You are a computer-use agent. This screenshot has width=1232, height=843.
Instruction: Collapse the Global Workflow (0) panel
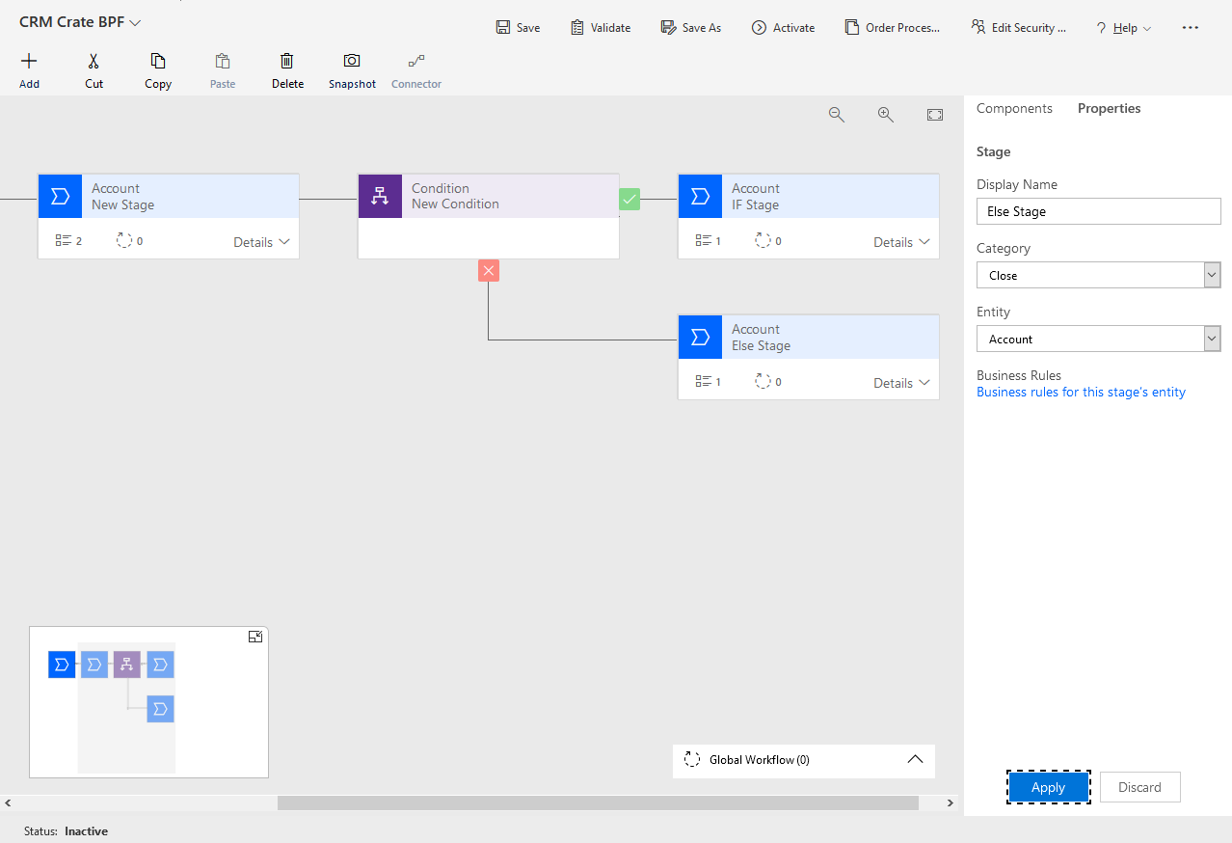coord(915,760)
